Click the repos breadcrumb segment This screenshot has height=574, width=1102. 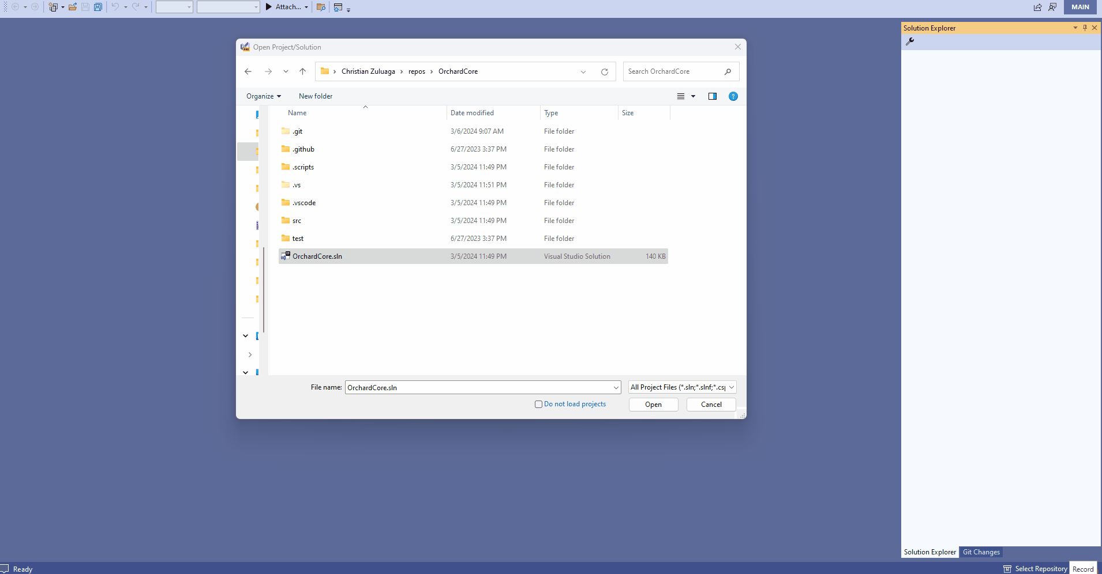(x=417, y=71)
